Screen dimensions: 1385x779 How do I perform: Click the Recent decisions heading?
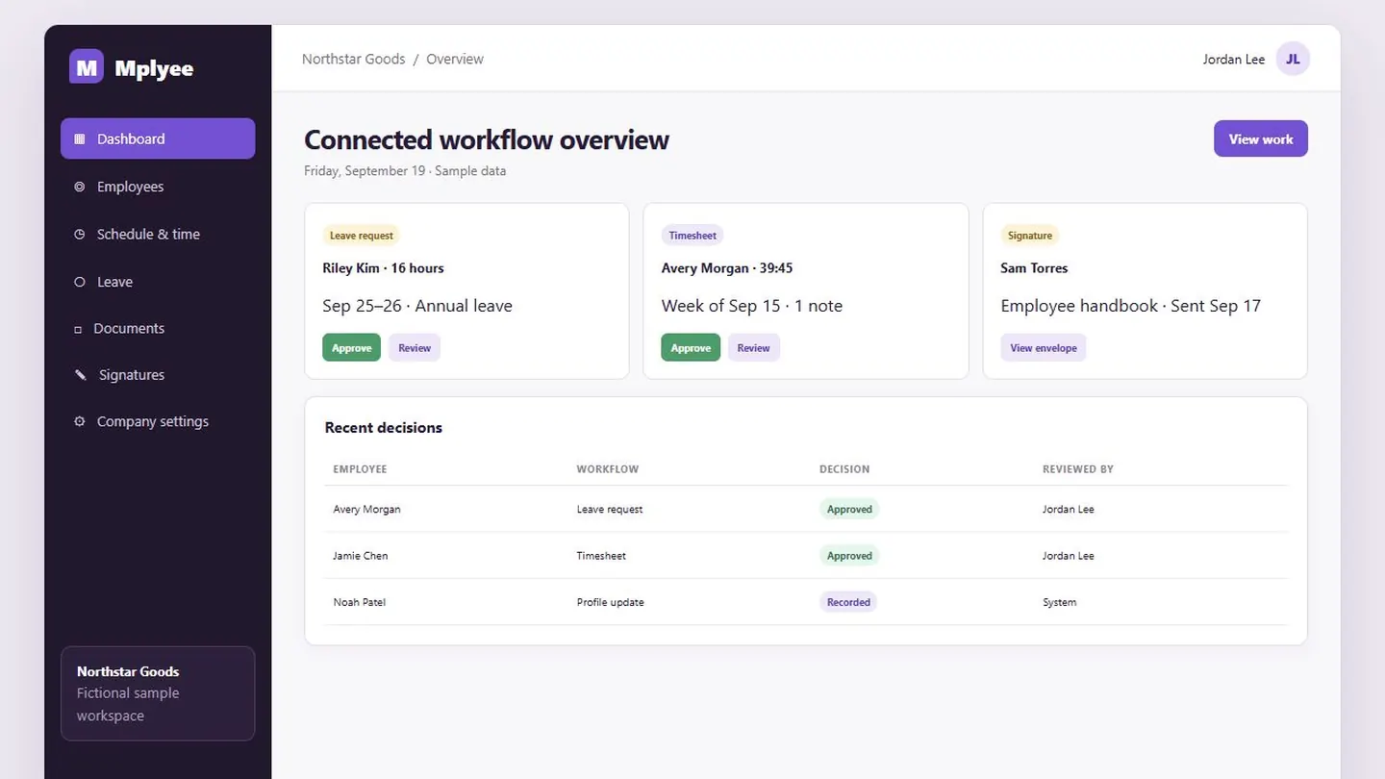coord(384,428)
